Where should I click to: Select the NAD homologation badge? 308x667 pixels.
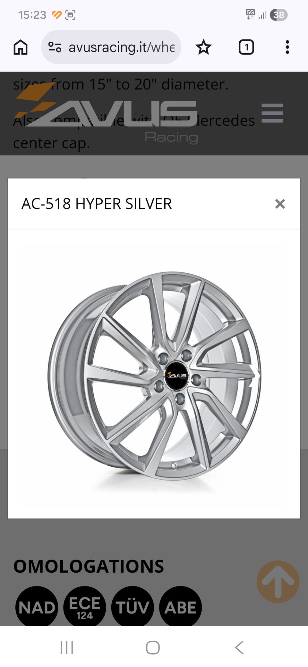(x=37, y=606)
